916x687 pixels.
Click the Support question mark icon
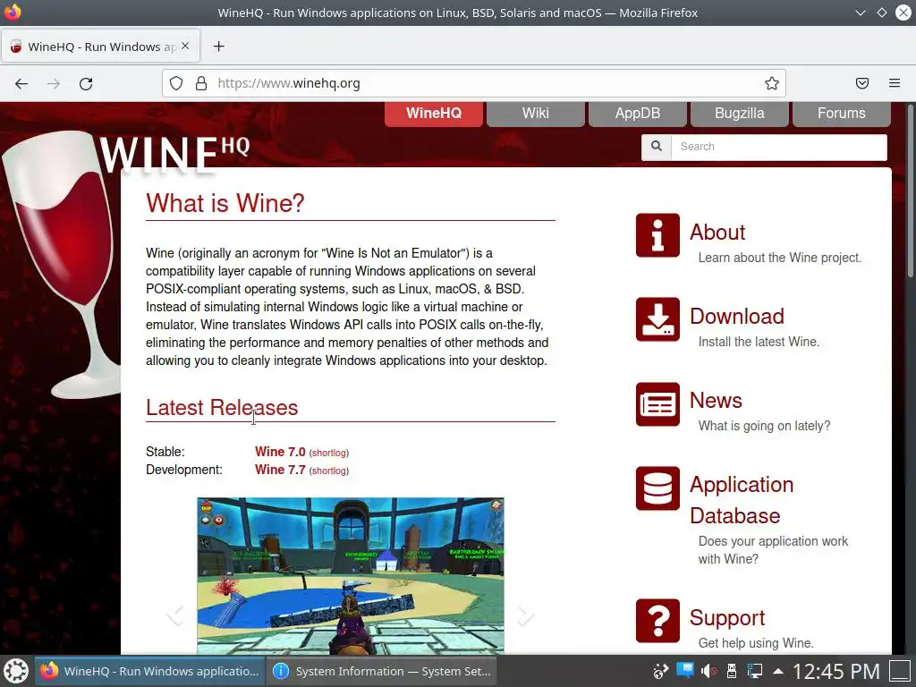coord(657,621)
